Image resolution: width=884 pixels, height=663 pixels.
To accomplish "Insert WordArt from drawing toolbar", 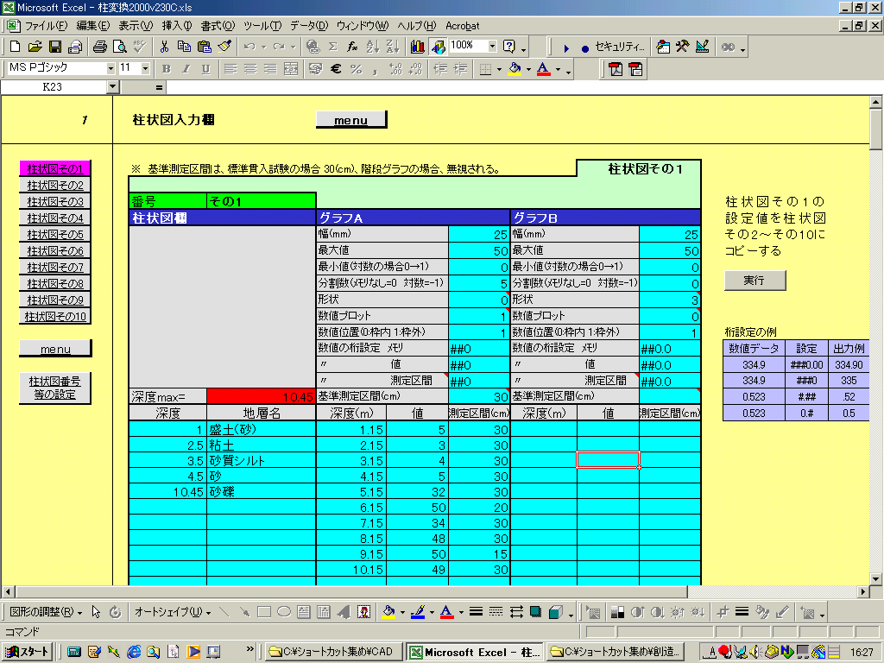I will click(x=343, y=612).
